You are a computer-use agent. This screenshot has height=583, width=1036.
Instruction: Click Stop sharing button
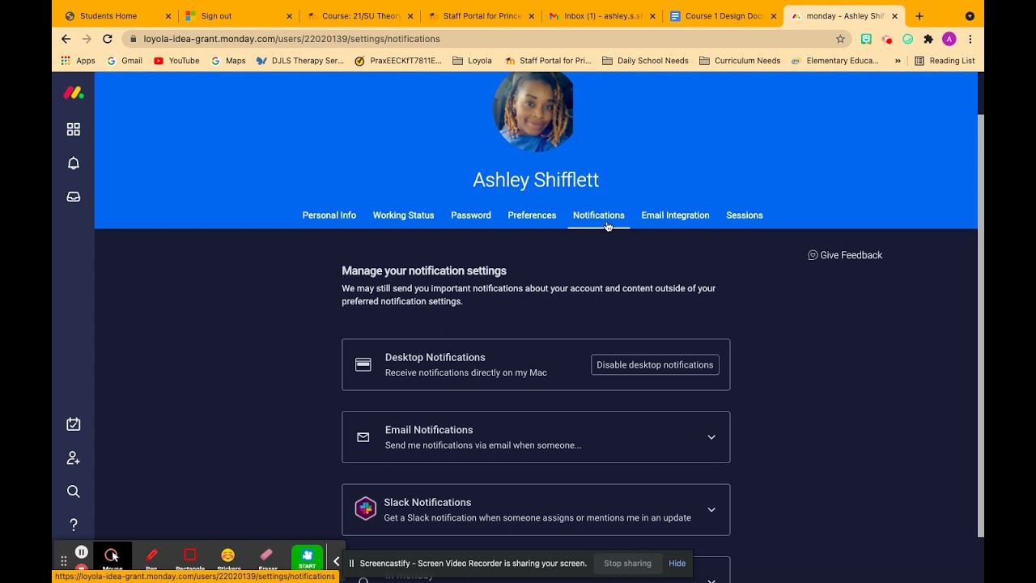click(x=627, y=564)
